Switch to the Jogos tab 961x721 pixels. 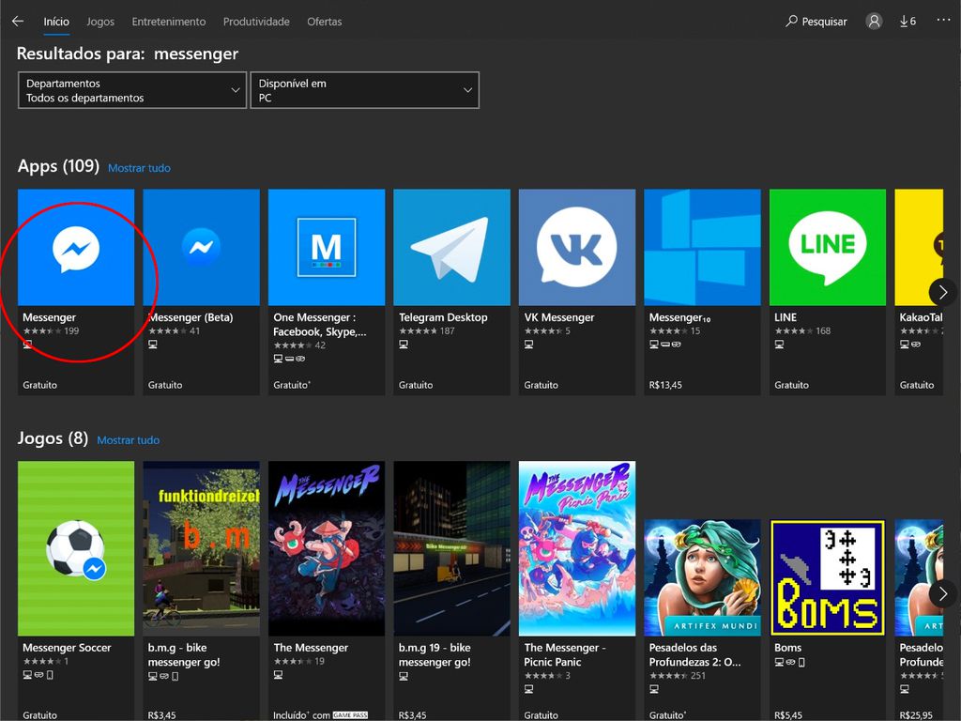(100, 22)
